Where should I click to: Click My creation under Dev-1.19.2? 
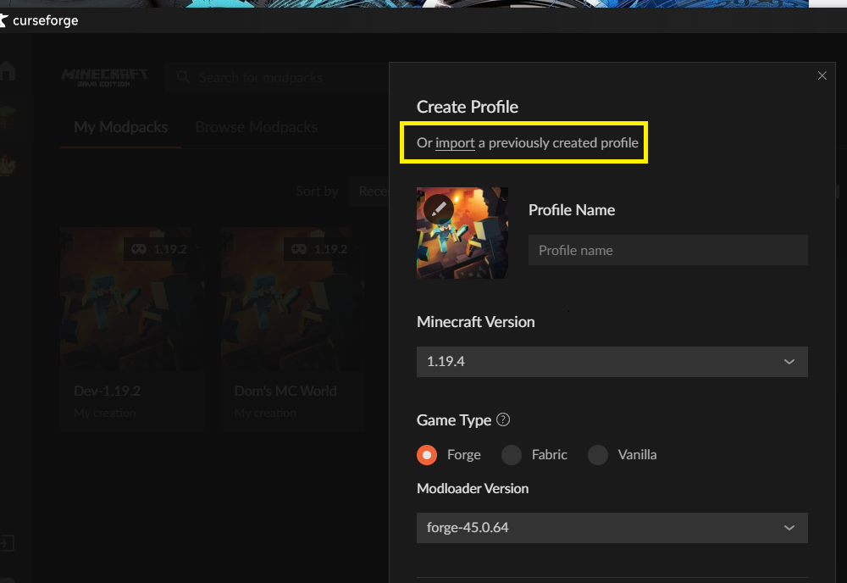(105, 413)
